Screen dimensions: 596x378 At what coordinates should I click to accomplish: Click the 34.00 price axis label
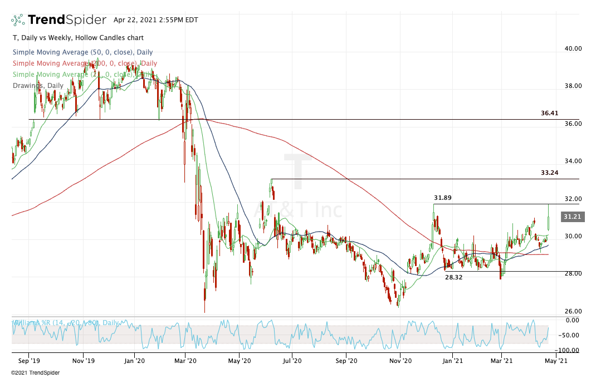pyautogui.click(x=573, y=161)
